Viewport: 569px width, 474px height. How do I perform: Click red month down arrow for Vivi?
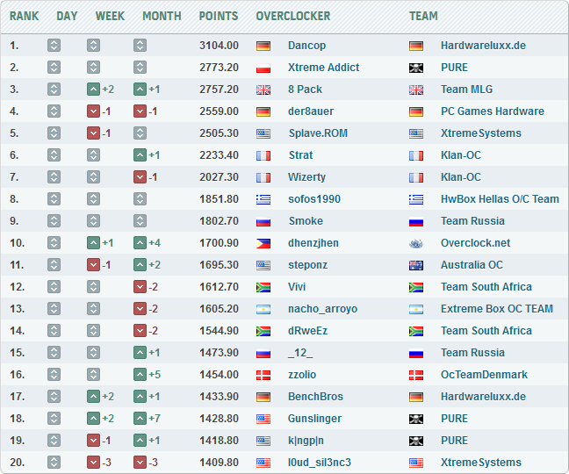coord(140,287)
